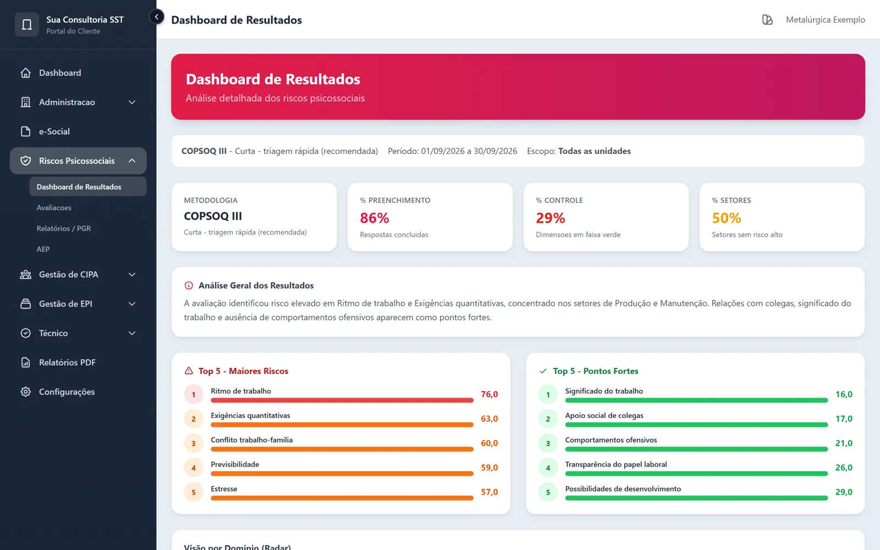Click the Estresse risk row label
880x550 pixels.
pyautogui.click(x=224, y=488)
